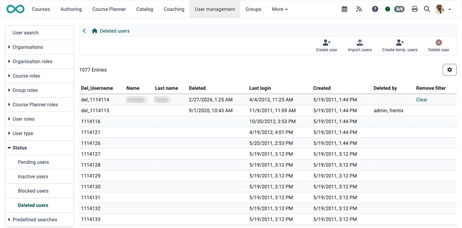
Task: Open the search magnifier icon
Action: point(427,9)
